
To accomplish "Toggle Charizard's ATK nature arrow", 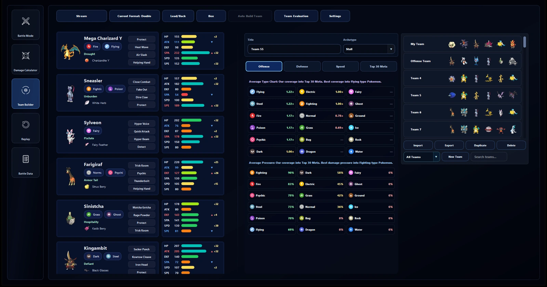I will pos(212,42).
